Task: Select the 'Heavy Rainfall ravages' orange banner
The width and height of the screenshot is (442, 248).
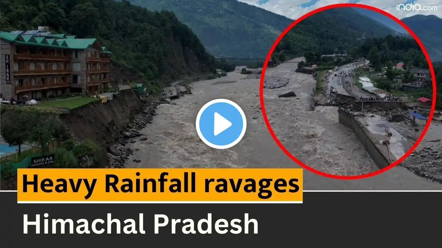Action: [160, 185]
